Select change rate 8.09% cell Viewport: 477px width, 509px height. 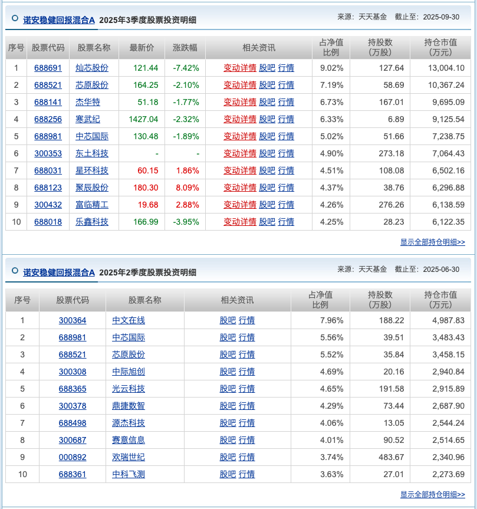(x=185, y=188)
